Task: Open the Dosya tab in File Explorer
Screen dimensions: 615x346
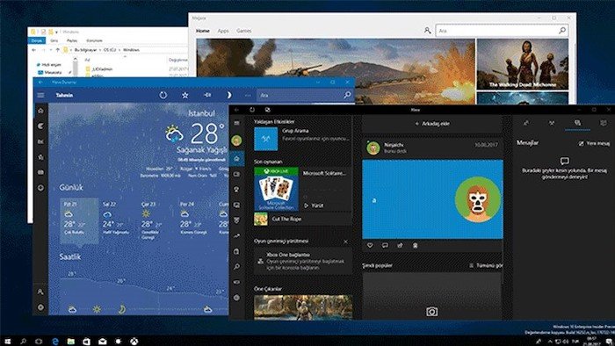Action: [x=37, y=40]
